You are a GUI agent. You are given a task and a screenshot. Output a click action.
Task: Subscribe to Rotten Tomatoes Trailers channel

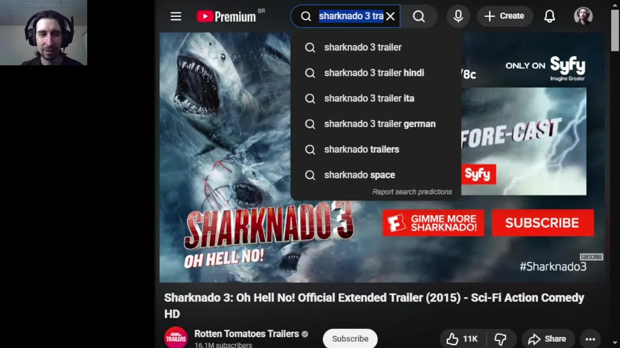[x=350, y=339]
